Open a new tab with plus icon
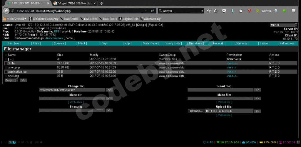This screenshot has height=147, width=301. (102, 3)
